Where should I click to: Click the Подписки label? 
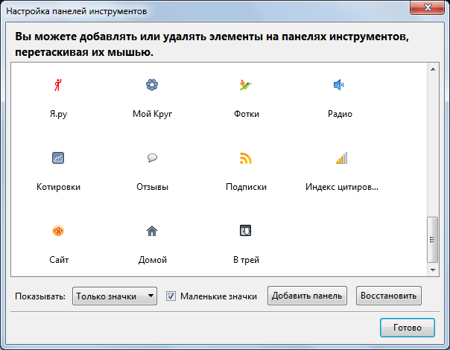247,187
